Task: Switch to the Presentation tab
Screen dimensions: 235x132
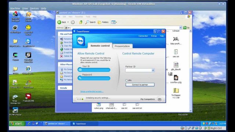Action: point(122,46)
